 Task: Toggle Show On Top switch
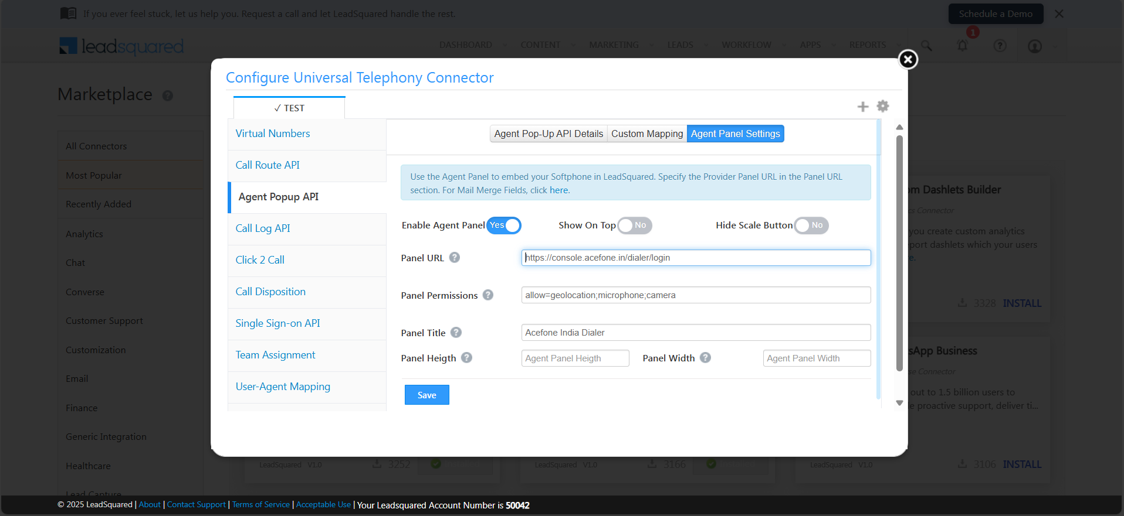(635, 225)
